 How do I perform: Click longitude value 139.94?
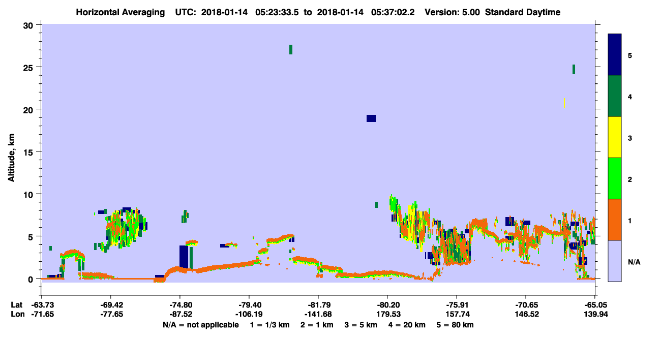coord(595,314)
